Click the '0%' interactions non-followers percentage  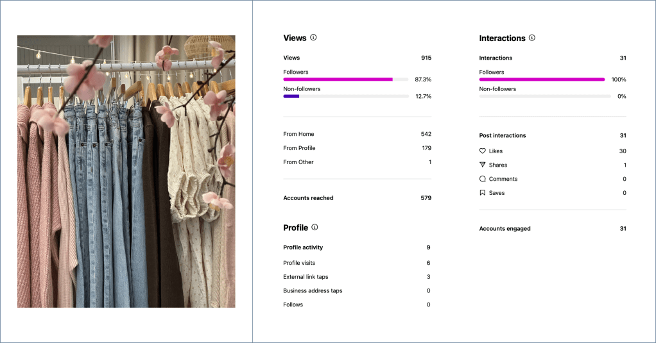click(622, 96)
